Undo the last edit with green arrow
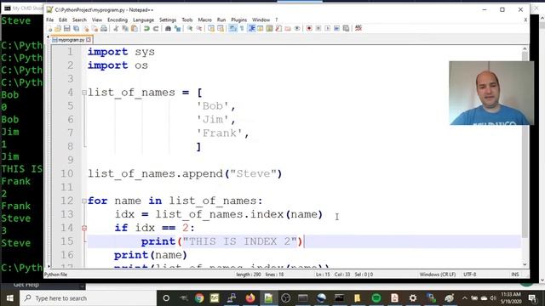This screenshot has height=306, width=545. [x=146, y=28]
